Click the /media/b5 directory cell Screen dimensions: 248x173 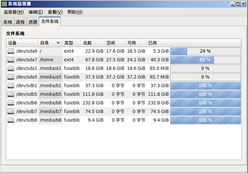click(50, 94)
